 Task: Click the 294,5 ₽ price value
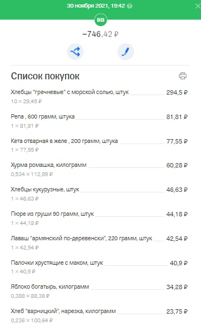coord(177,92)
